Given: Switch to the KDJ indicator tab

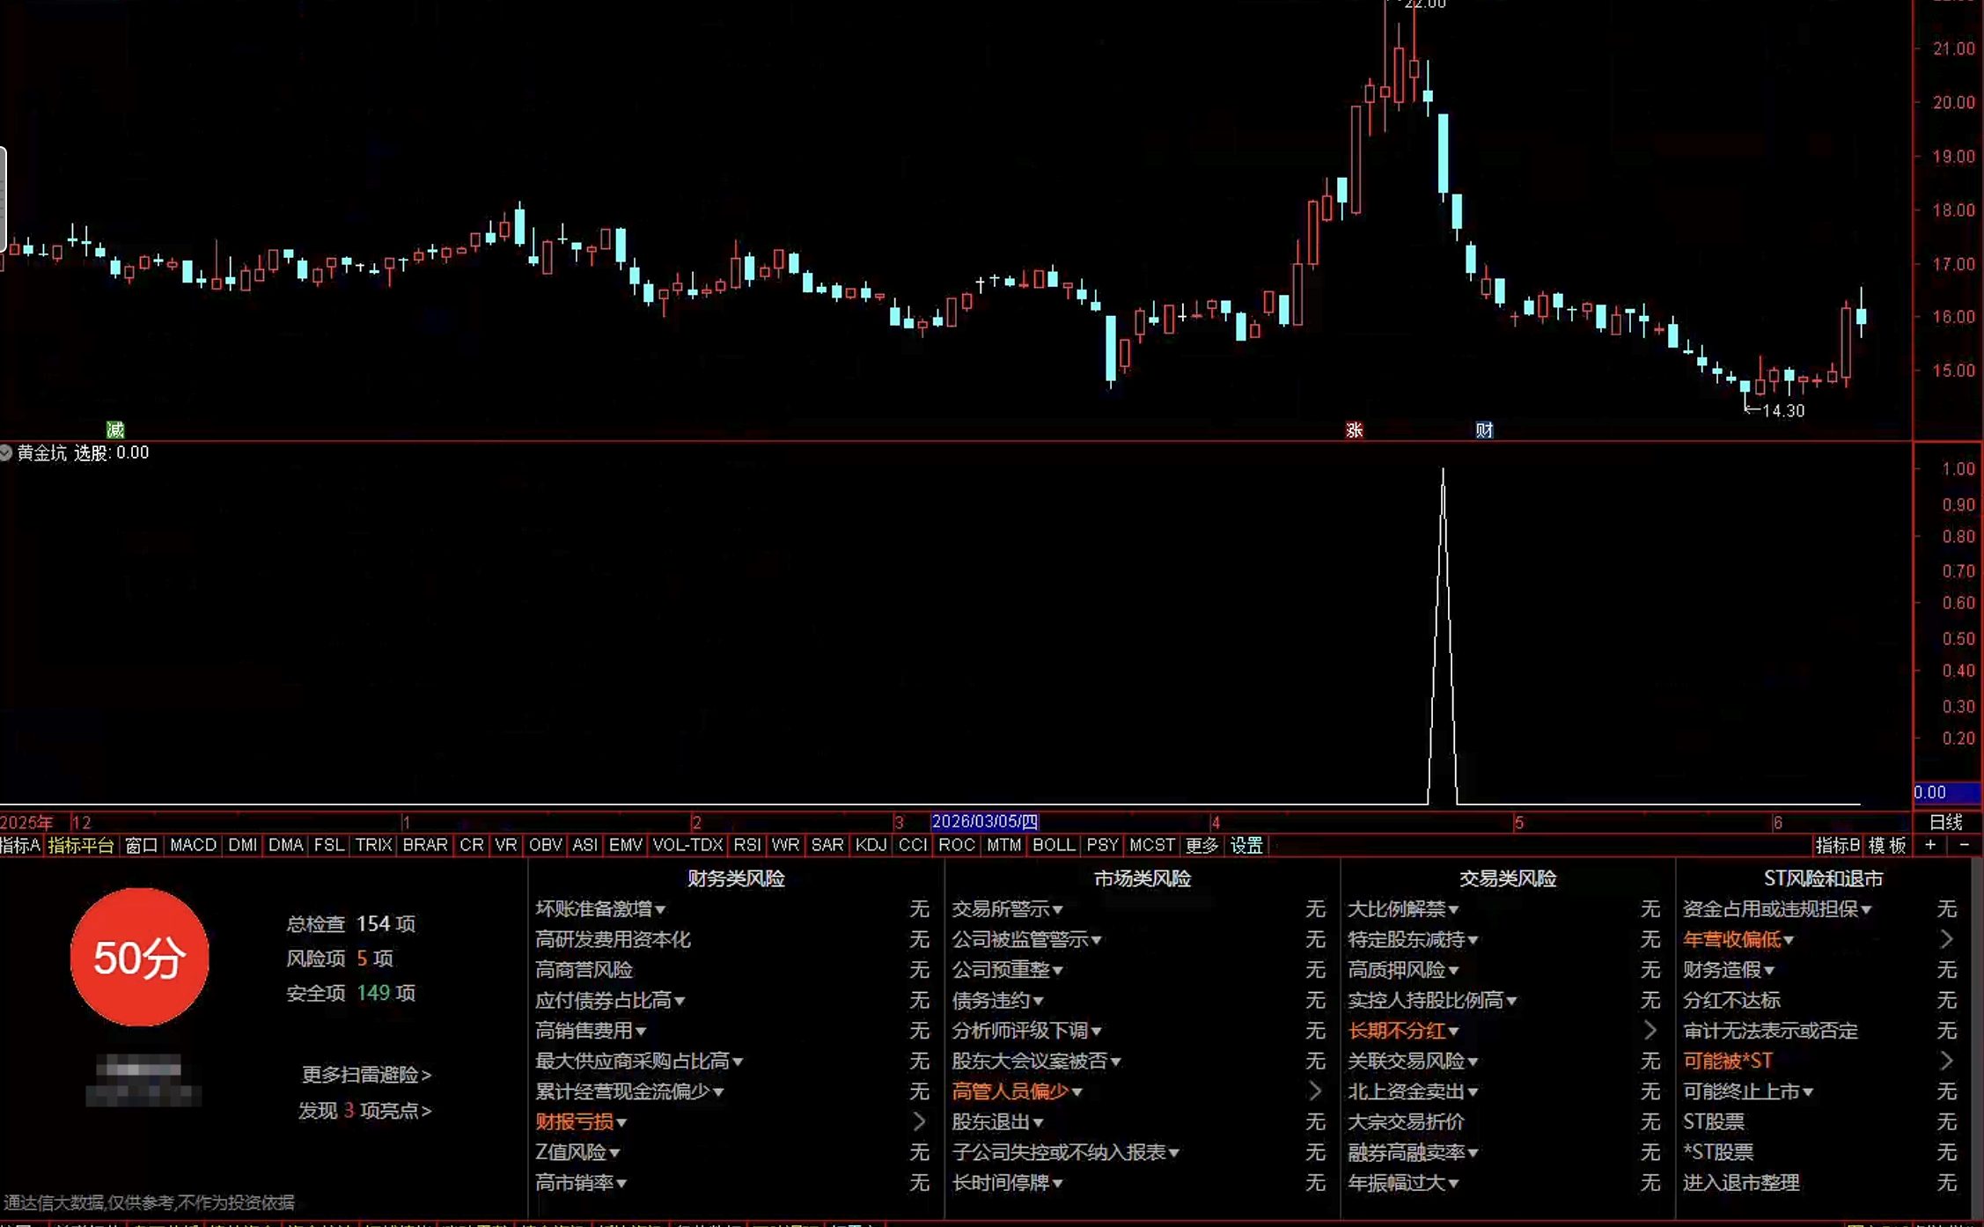Looking at the screenshot, I should [x=871, y=845].
